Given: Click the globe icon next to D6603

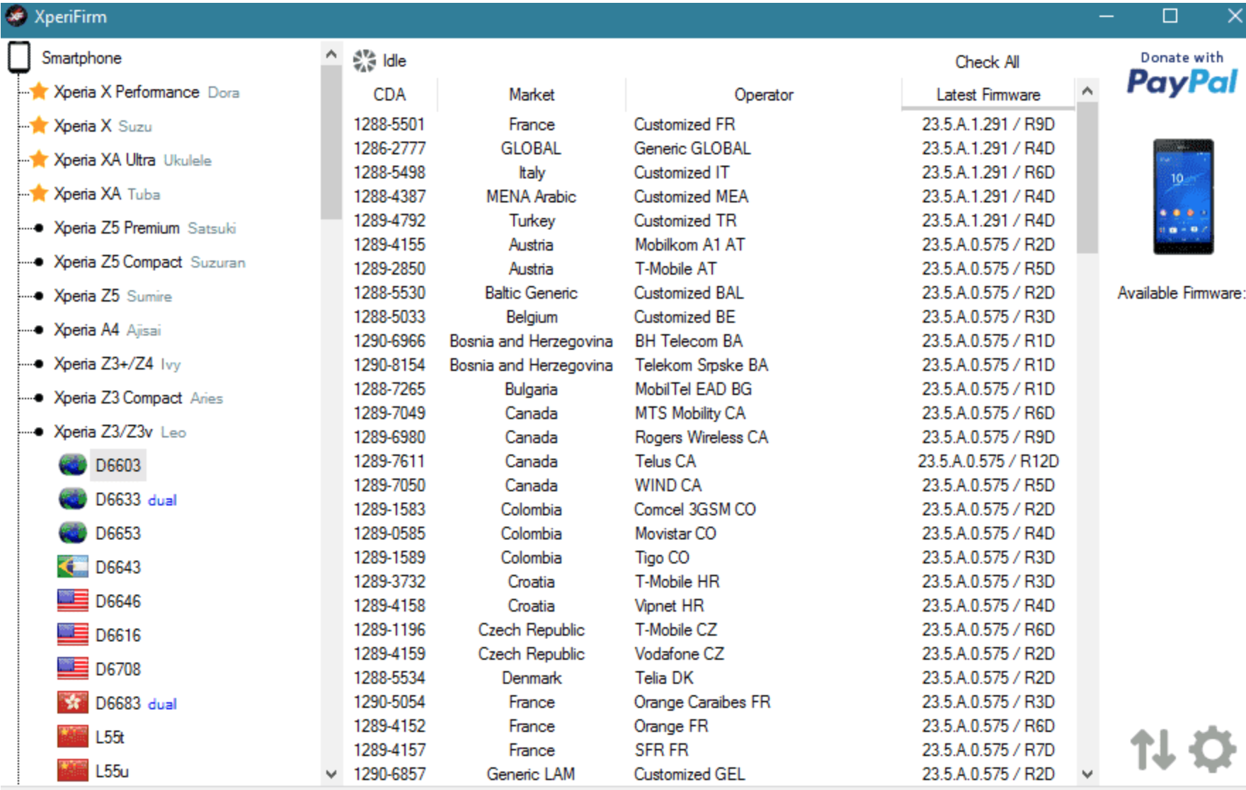Looking at the screenshot, I should [x=72, y=465].
